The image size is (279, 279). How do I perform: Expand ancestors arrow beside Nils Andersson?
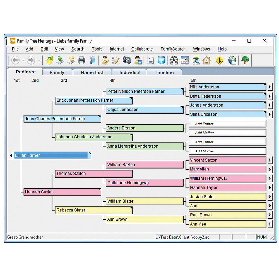tap(270, 87)
